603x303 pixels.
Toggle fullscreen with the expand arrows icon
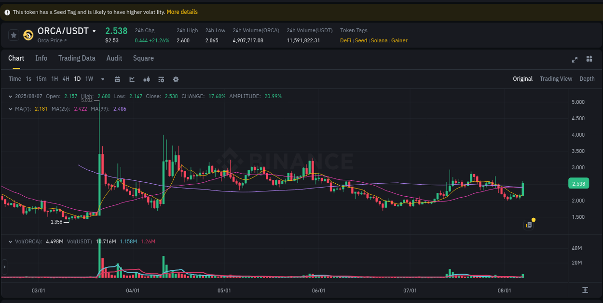(575, 59)
